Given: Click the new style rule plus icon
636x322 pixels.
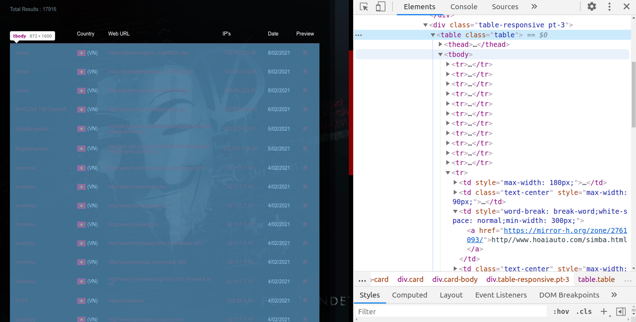Looking at the screenshot, I should click(604, 311).
